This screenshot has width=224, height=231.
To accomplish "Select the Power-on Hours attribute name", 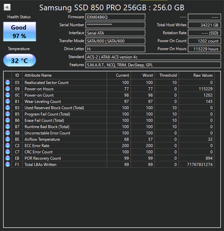I will coord(39,89).
